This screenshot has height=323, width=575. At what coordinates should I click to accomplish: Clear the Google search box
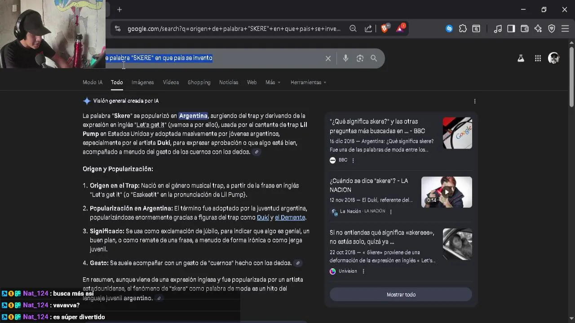tap(328, 58)
